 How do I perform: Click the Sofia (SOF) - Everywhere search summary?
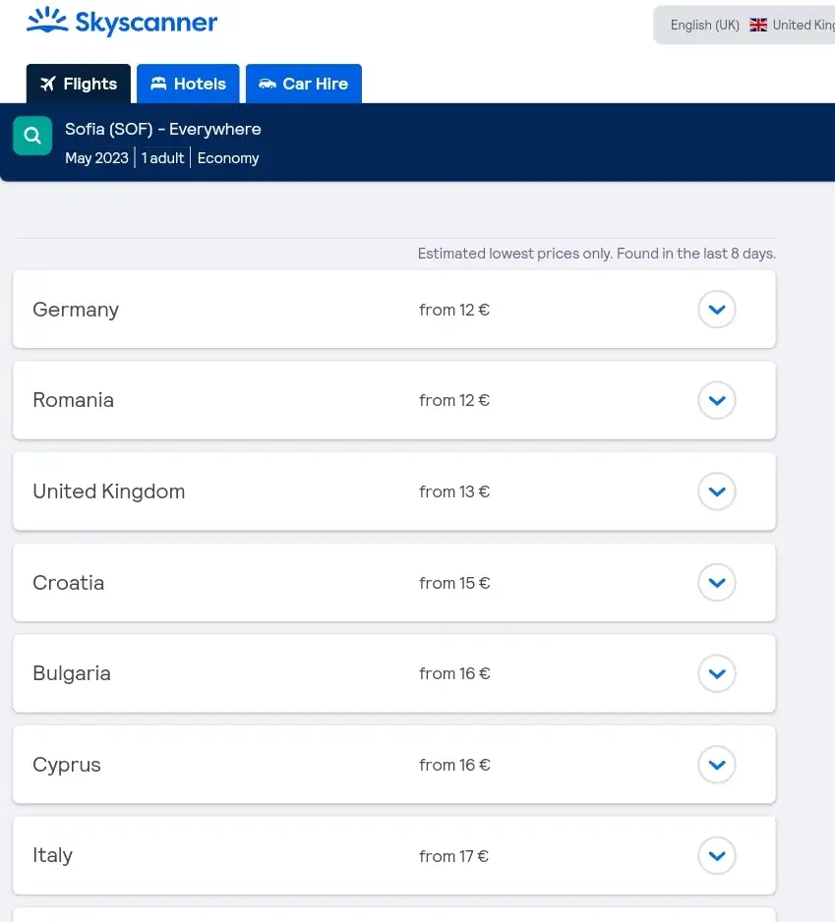[163, 130]
